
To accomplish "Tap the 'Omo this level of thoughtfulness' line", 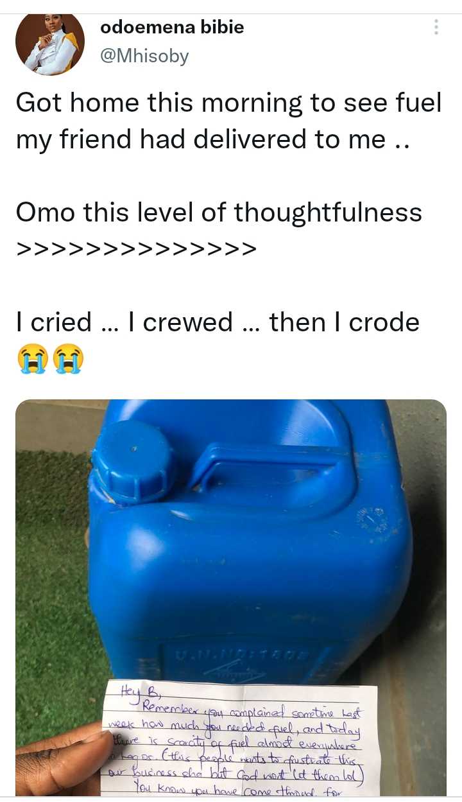I will 219,212.
